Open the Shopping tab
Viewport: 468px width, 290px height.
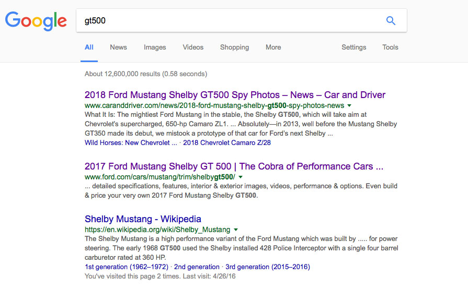(x=234, y=47)
